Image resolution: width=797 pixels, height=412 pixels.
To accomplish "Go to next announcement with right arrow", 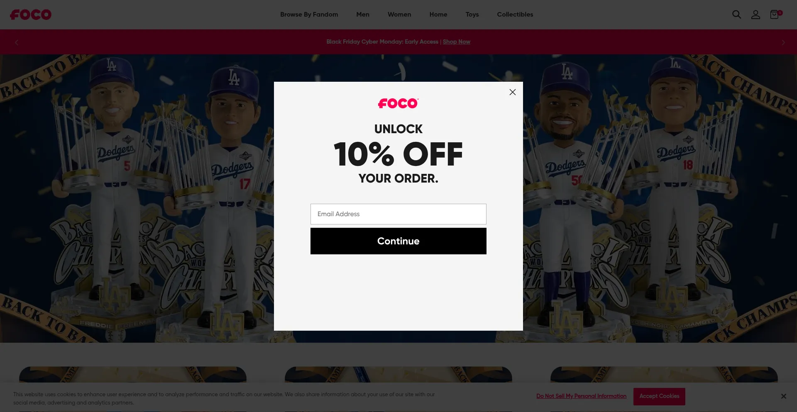I will (783, 42).
